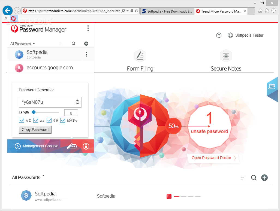Open the browser home icon
280x211 pixels.
(260, 11)
